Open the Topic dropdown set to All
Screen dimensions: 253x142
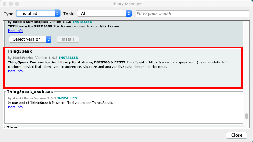pyautogui.click(x=105, y=14)
